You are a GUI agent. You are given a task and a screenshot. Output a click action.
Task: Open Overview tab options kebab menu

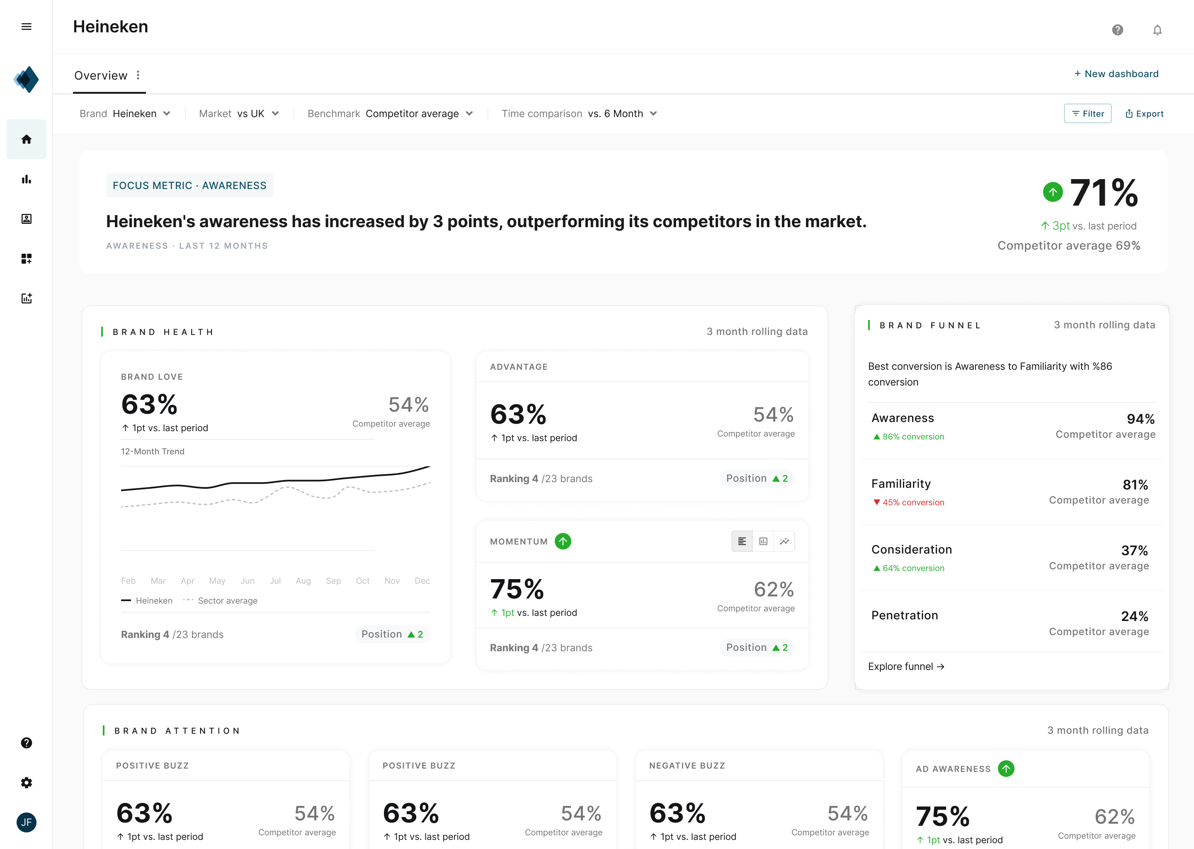point(138,75)
